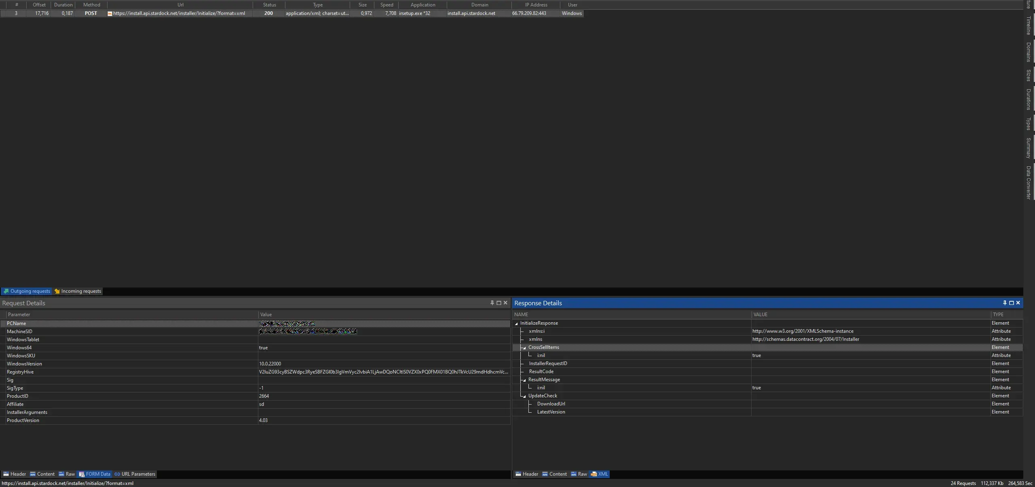Collapse the InitializeResponse root node
Screen dimensions: 1035x487
[516, 323]
